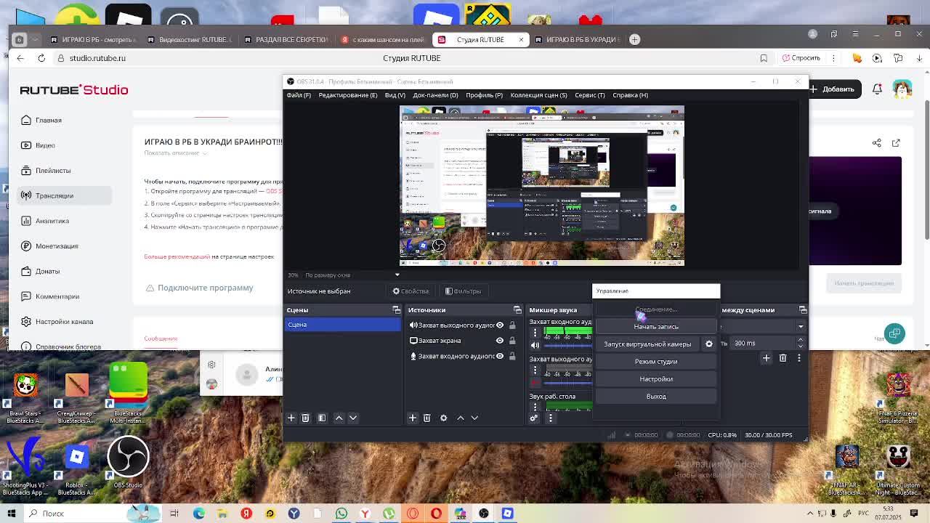Viewport: 930px width, 523px height.
Task: Toggle visibility of Захват входного аудио source
Action: [500, 356]
